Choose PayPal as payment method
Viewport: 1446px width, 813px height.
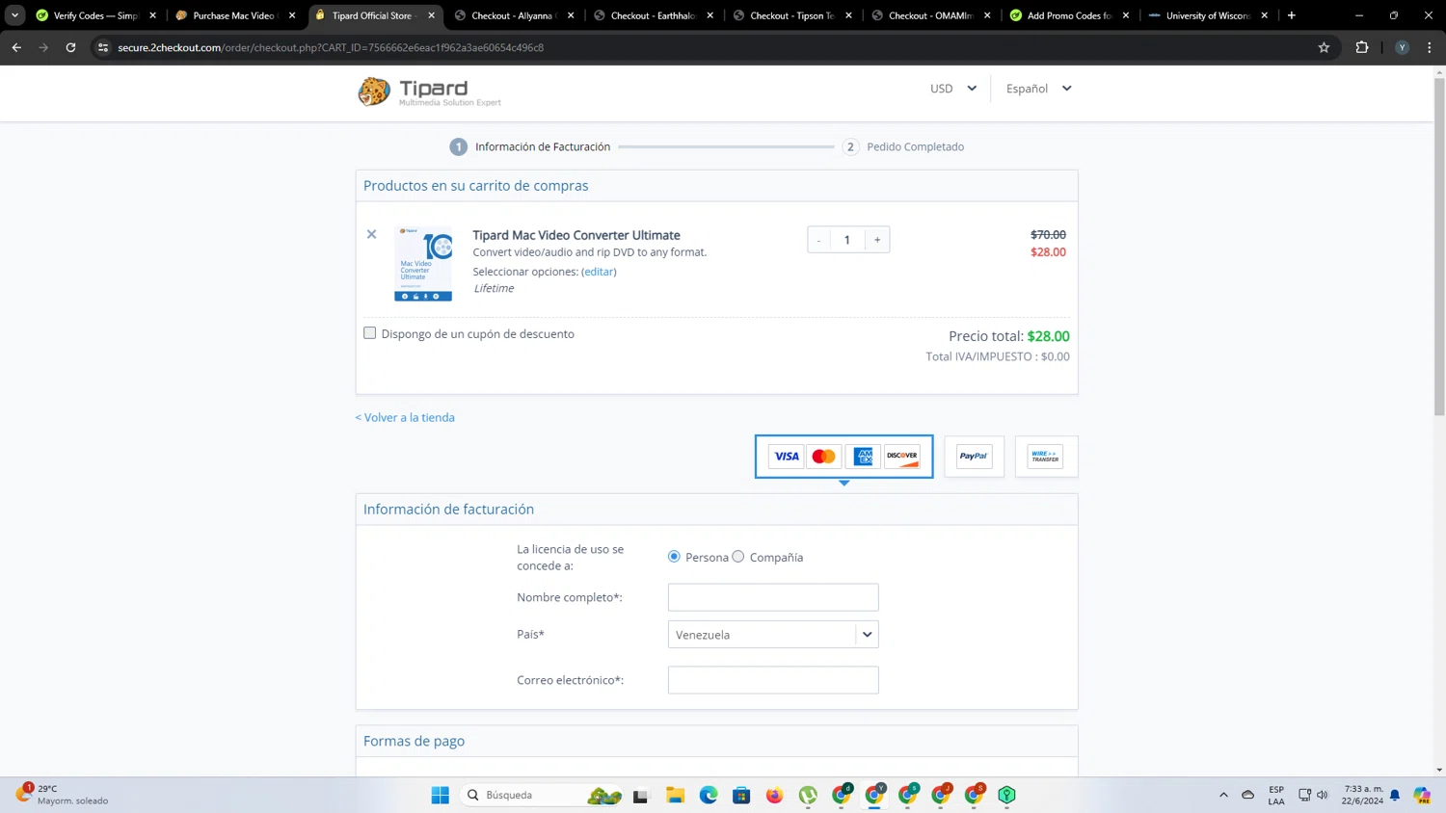tap(974, 457)
